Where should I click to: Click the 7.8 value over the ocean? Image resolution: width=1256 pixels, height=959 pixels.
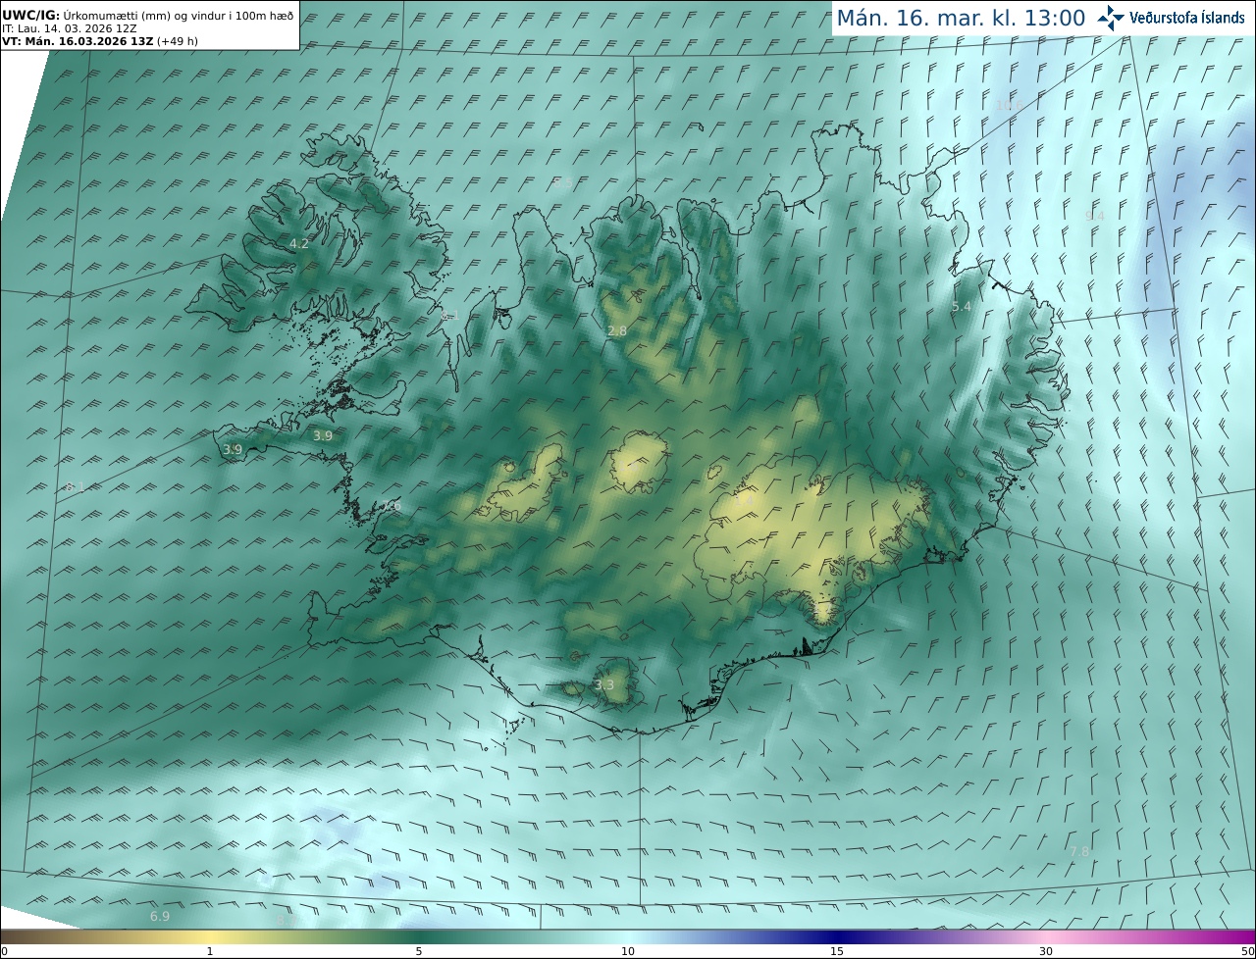[1078, 852]
